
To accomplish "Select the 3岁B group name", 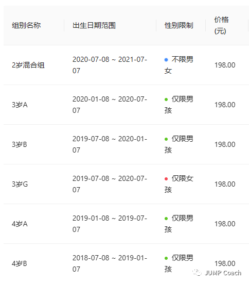I will point(20,144).
